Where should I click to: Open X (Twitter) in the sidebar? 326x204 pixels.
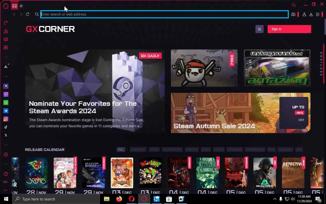[x=6, y=135]
